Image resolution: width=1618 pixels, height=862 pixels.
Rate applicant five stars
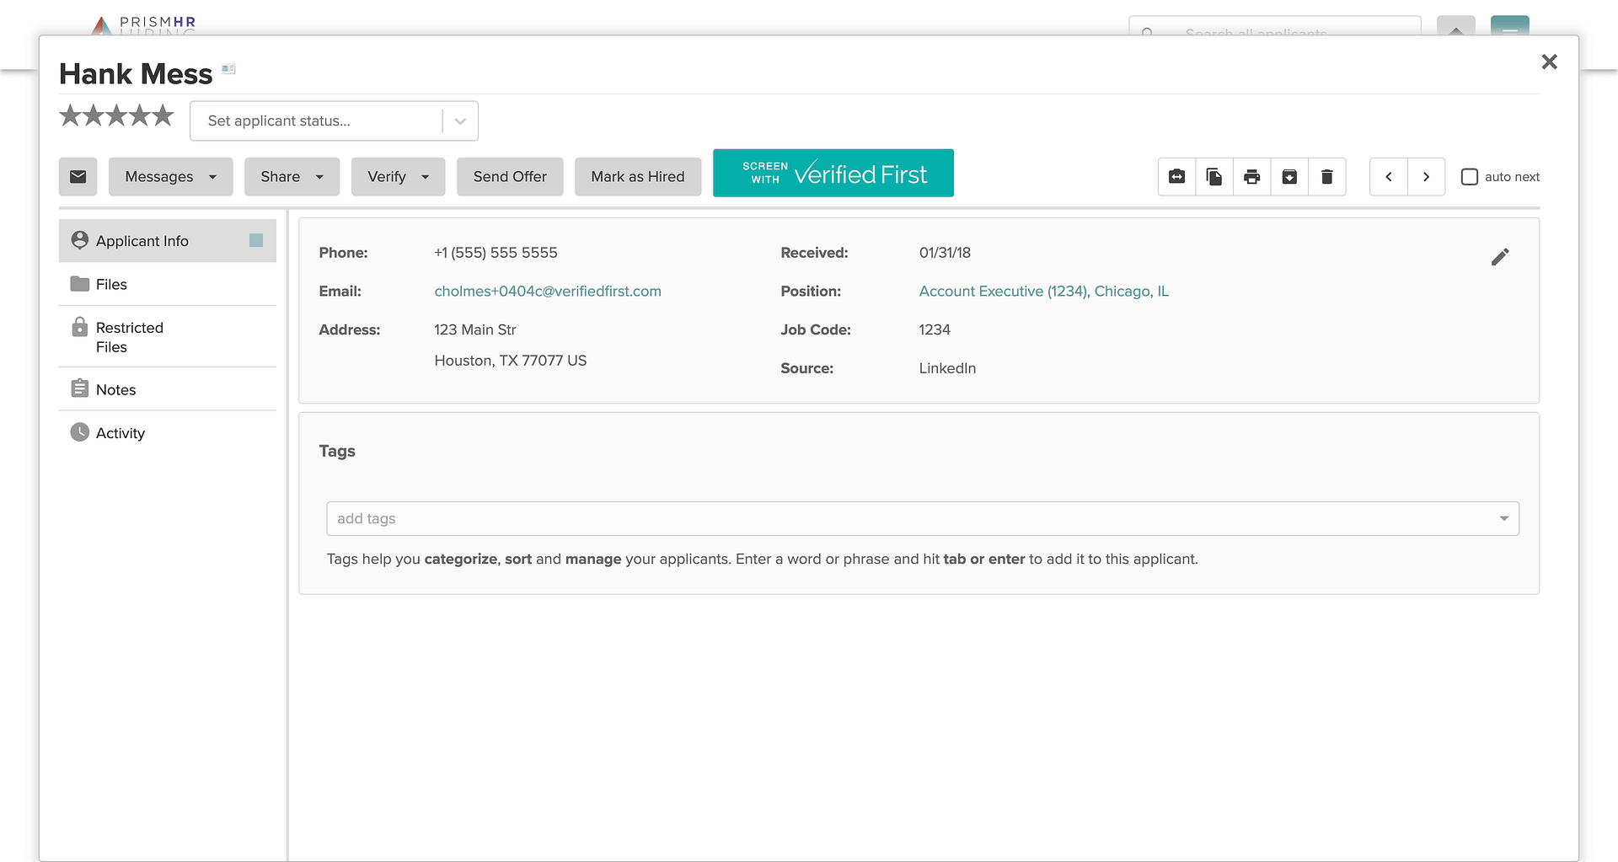(163, 115)
